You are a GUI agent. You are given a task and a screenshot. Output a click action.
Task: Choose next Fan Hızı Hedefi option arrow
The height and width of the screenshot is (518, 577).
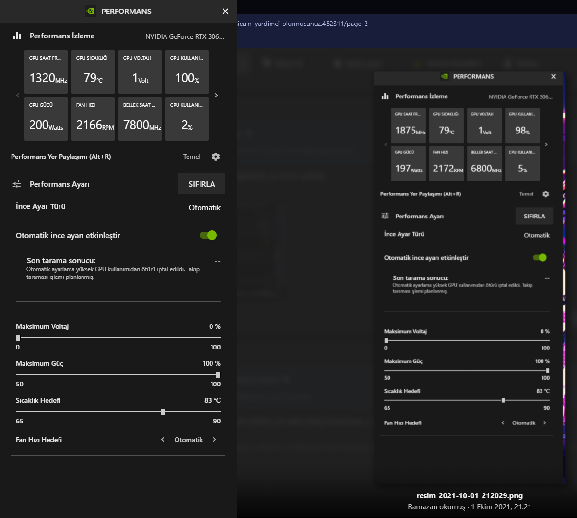[214, 440]
